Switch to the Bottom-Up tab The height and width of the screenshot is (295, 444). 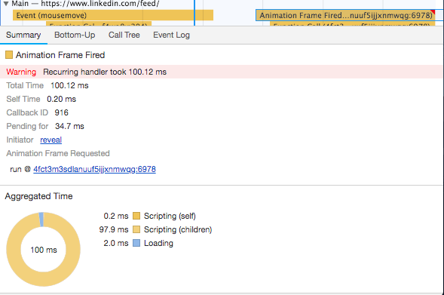(75, 35)
